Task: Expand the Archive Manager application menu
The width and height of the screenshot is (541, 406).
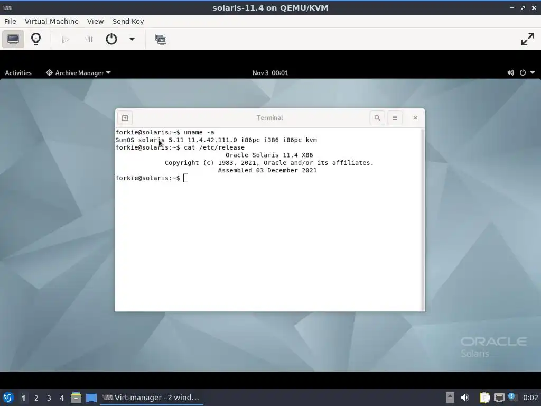Action: click(x=78, y=73)
